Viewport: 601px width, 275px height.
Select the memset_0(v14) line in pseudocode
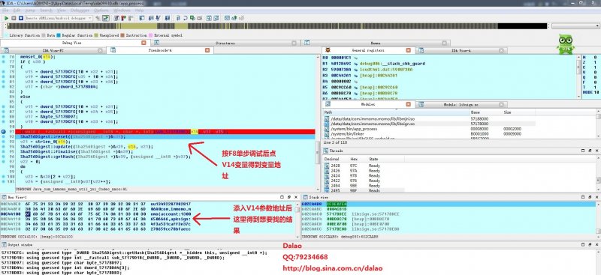click(x=38, y=57)
